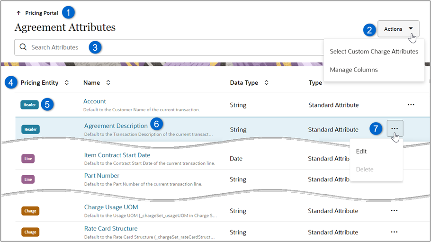Select Edit in row context menu
The image size is (431, 242).
(361, 151)
